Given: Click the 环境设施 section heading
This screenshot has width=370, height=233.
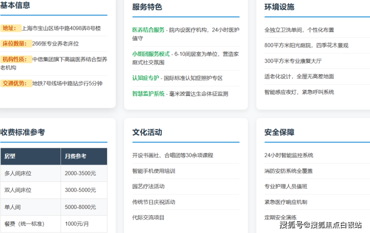Looking at the screenshot, I should click(279, 7).
